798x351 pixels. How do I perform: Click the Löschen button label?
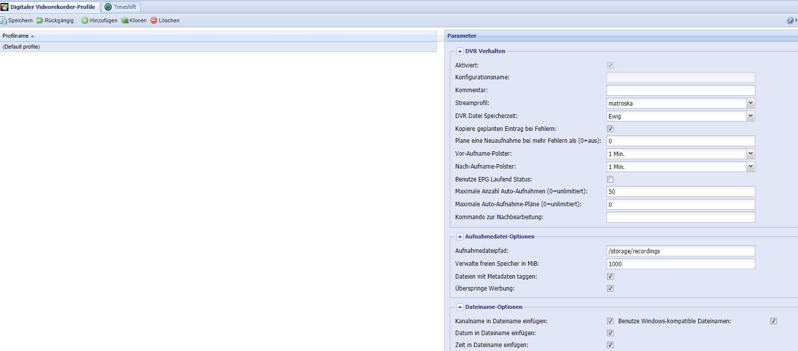[169, 20]
